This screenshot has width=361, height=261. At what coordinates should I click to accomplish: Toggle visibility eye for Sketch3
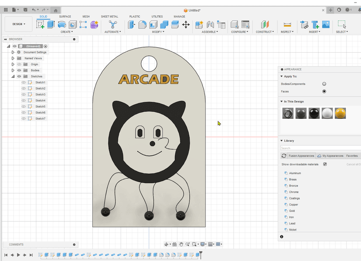[24, 94]
